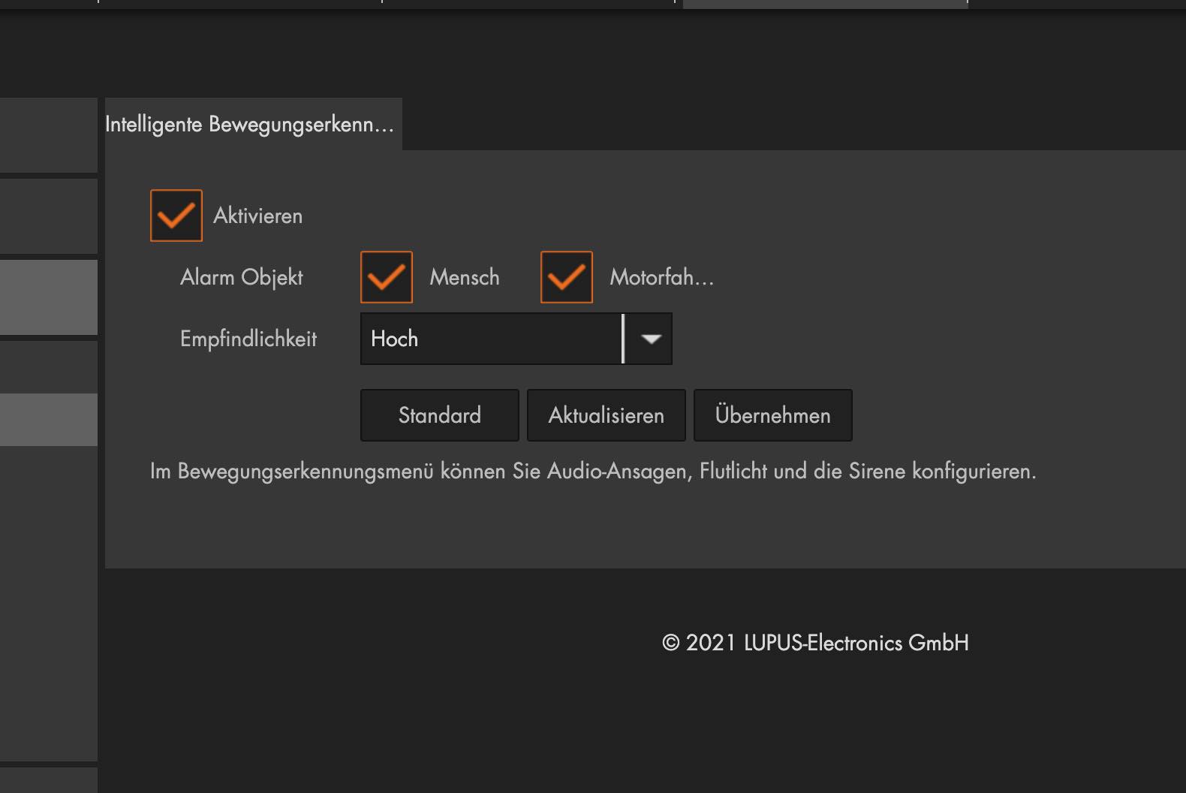Expand the Empfindlichkeit dropdown arrow
1186x793 pixels.
click(650, 339)
